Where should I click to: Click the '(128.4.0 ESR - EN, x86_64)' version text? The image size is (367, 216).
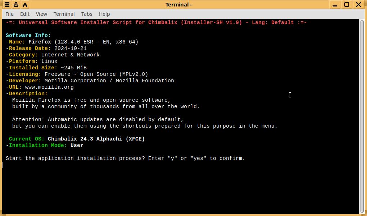click(96, 42)
